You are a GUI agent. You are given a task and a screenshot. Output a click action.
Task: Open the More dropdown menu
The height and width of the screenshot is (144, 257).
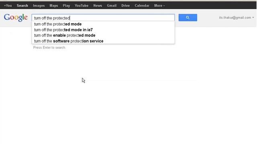pos(159,6)
